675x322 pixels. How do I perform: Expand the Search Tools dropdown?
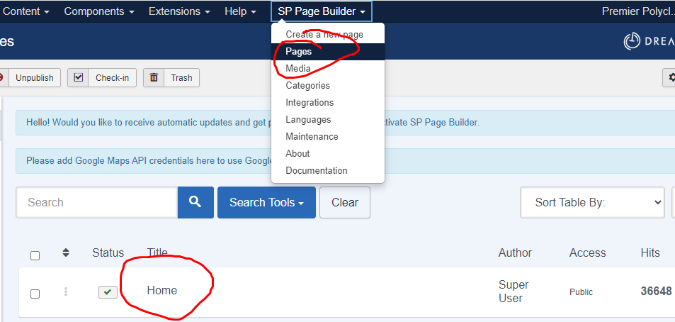[266, 202]
